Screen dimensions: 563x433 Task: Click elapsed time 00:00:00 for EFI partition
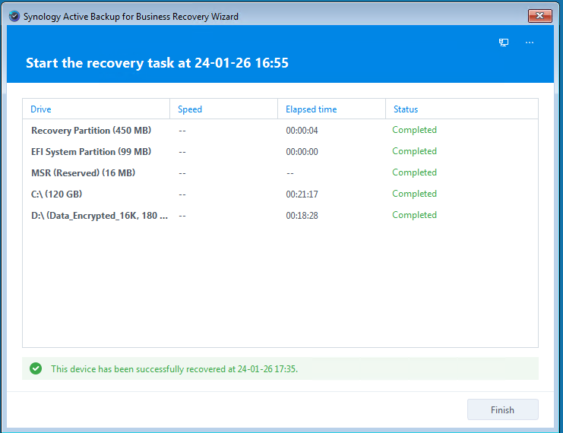pyautogui.click(x=302, y=151)
